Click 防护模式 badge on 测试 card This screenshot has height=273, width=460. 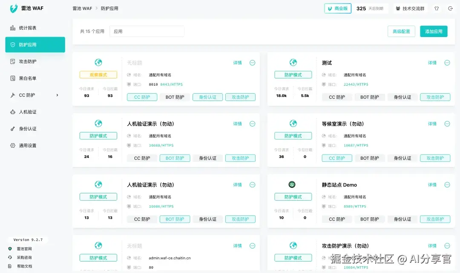tap(293, 75)
